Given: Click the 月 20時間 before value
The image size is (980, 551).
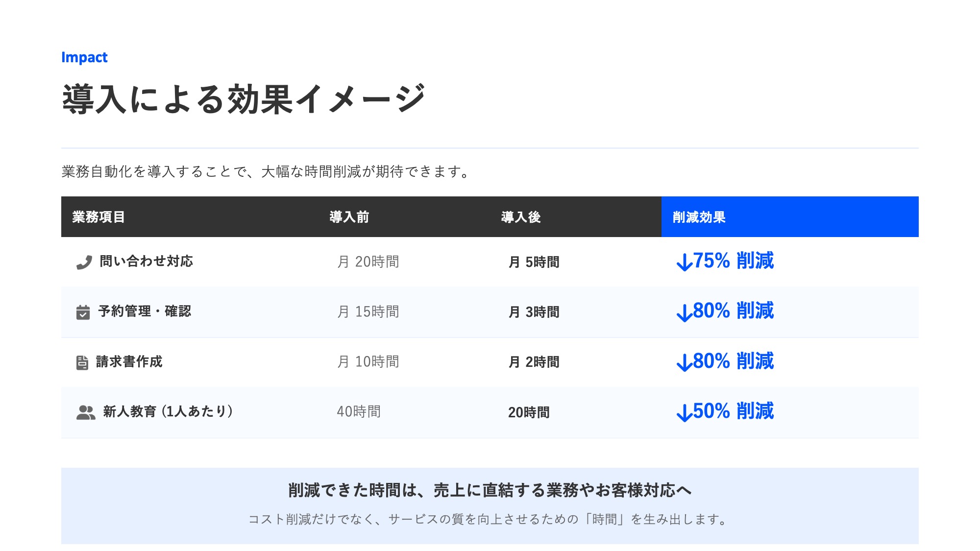Looking at the screenshot, I should [x=368, y=262].
